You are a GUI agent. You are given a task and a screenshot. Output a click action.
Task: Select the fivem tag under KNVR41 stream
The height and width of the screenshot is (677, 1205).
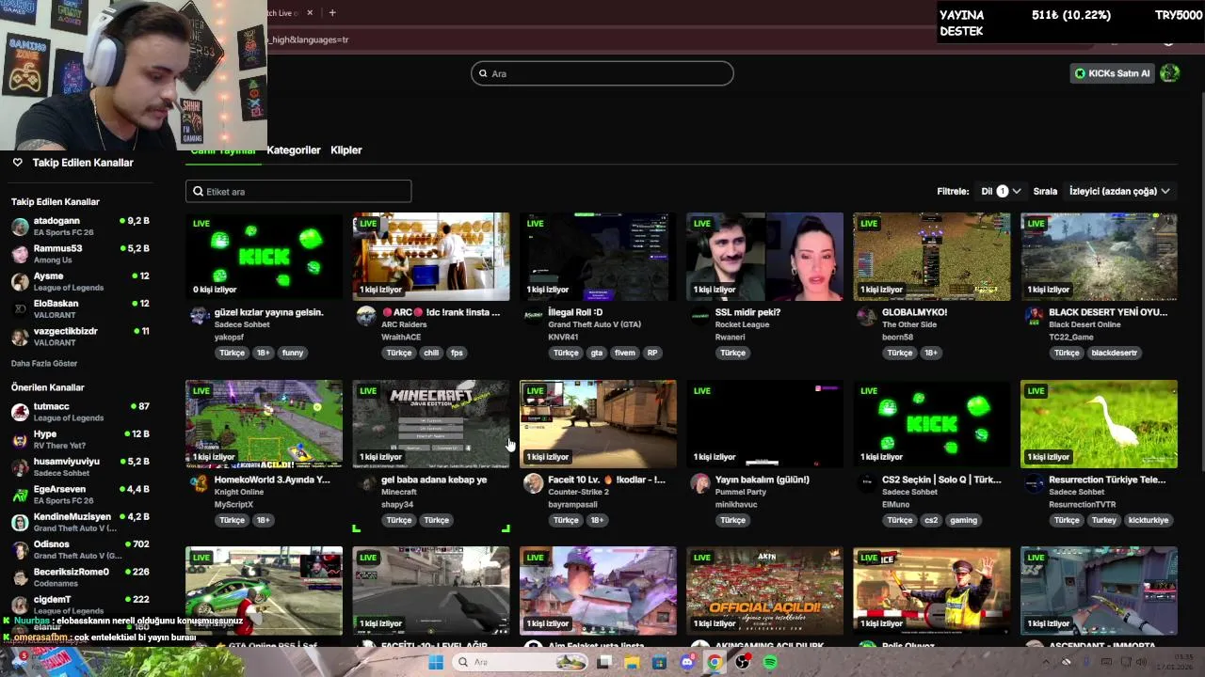pos(624,353)
